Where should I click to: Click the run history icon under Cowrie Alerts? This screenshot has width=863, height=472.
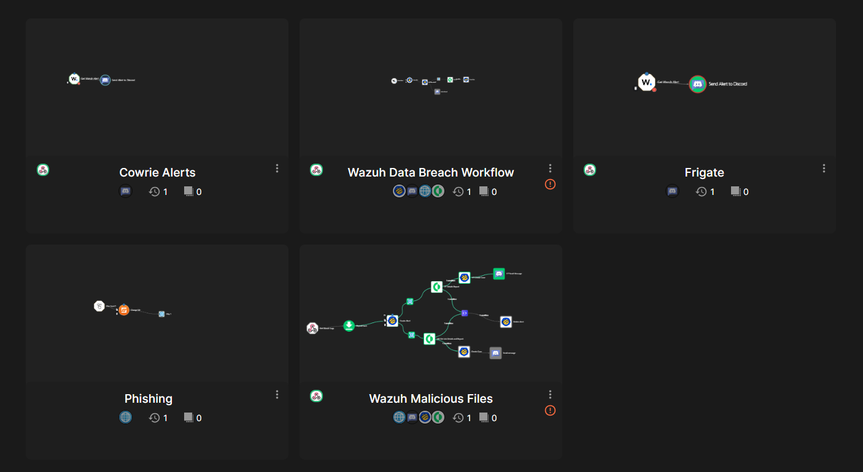[154, 192]
